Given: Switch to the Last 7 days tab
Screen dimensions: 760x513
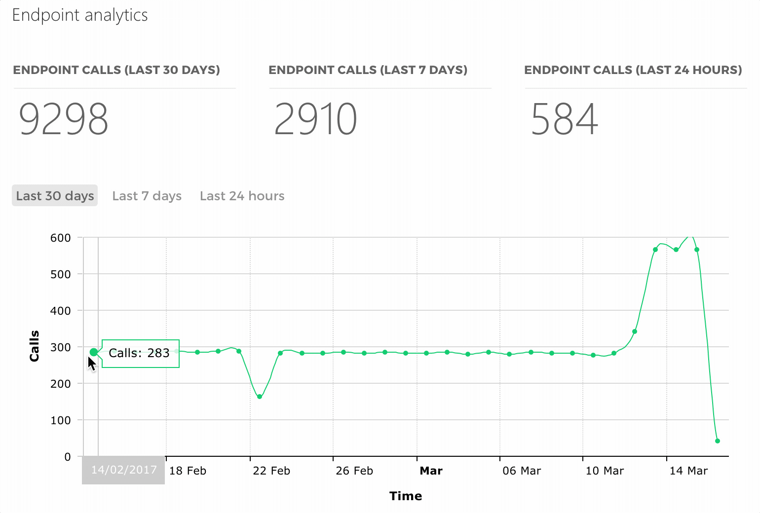Looking at the screenshot, I should point(147,196).
